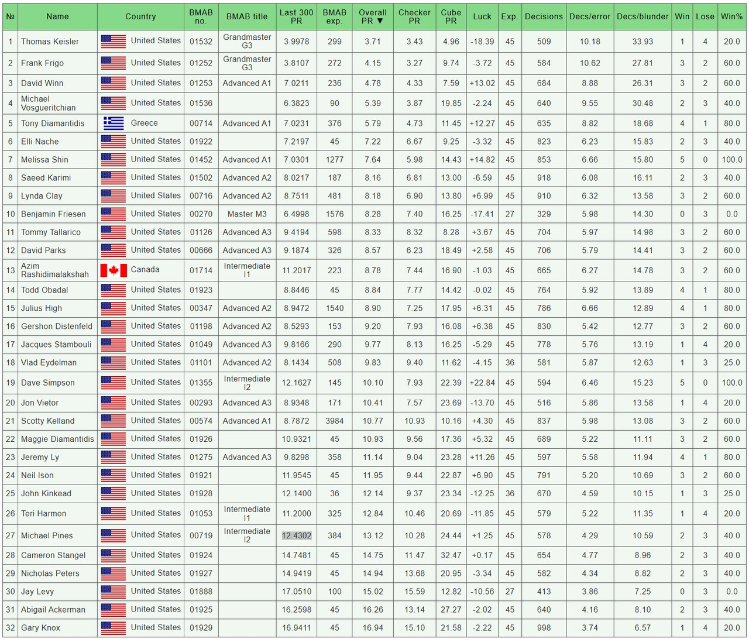Click overall PR value 16.94
749x639 pixels.
tap(373, 628)
